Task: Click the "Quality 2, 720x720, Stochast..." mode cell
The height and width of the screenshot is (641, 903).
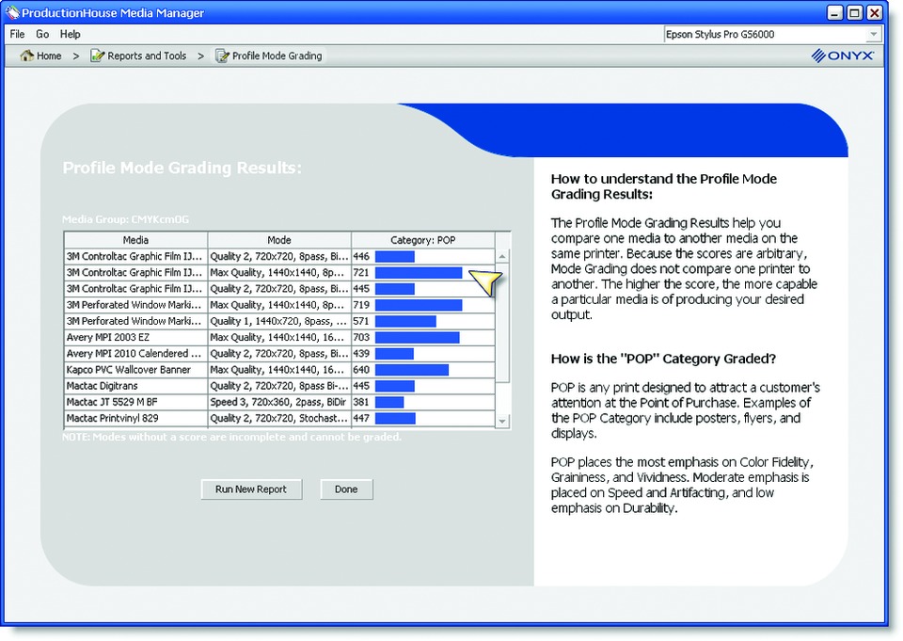Action: click(x=279, y=418)
